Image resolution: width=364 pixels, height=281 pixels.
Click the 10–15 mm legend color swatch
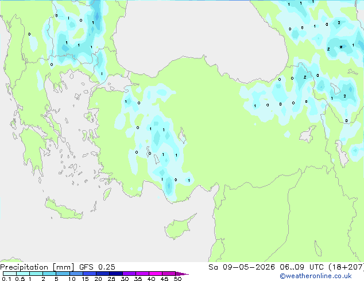coord(76,274)
